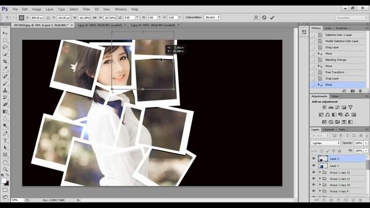Switch to the Swatches tab
This screenshot has width=370, height=208.
tap(342, 28)
